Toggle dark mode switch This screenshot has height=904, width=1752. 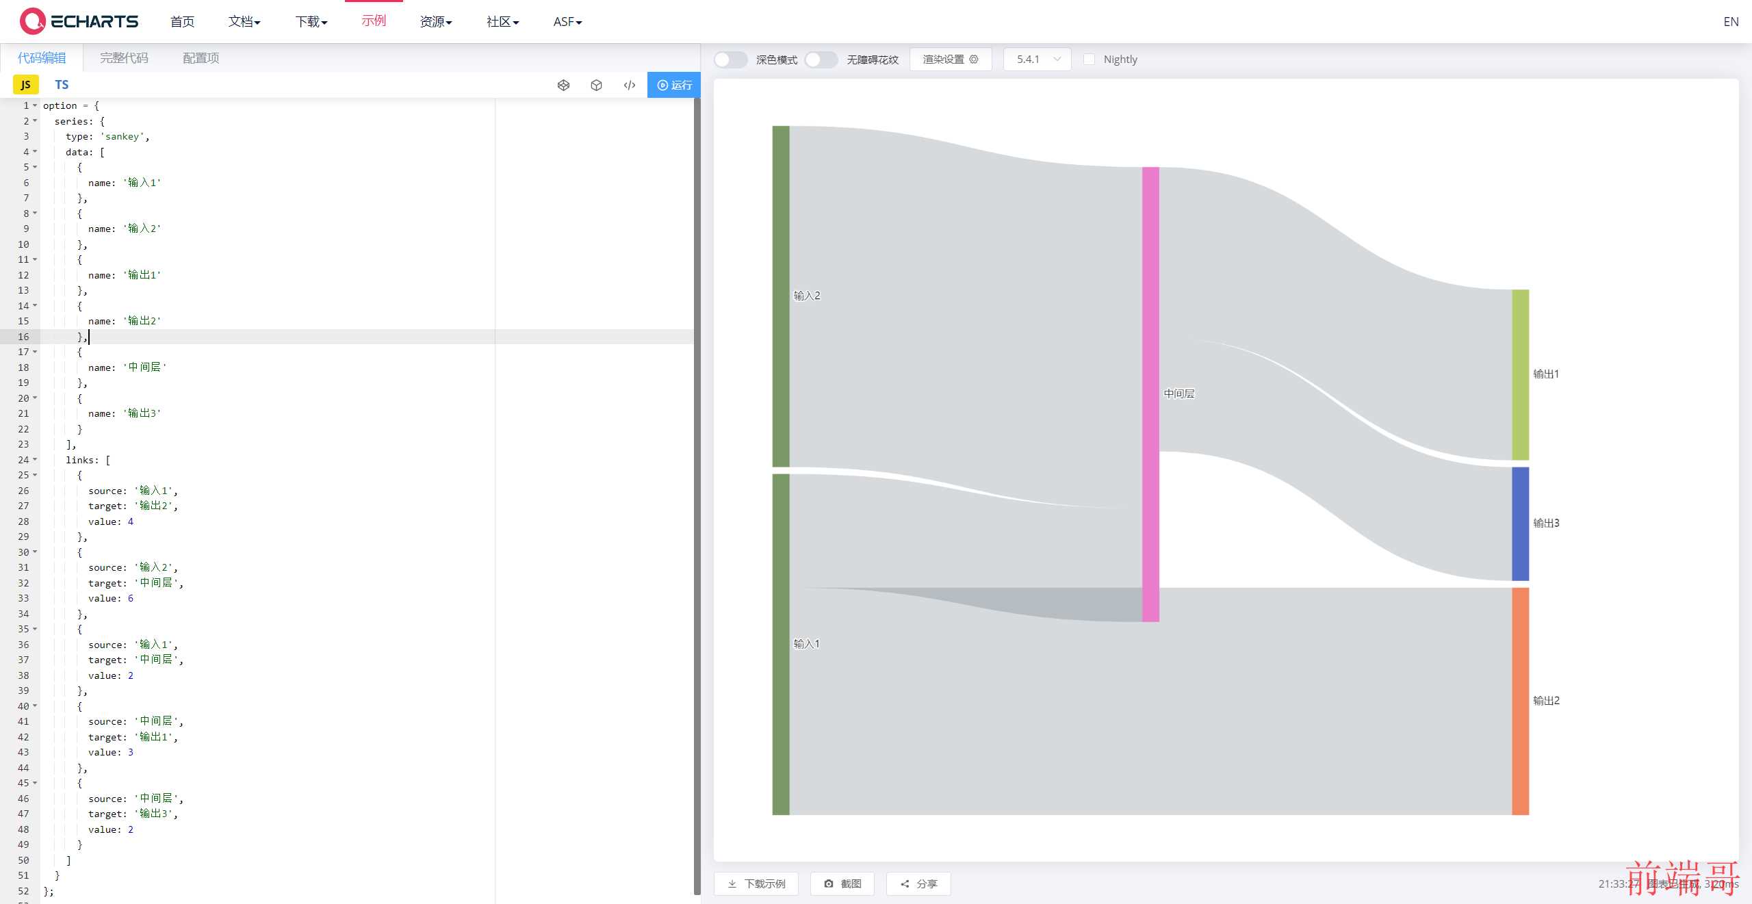click(730, 60)
